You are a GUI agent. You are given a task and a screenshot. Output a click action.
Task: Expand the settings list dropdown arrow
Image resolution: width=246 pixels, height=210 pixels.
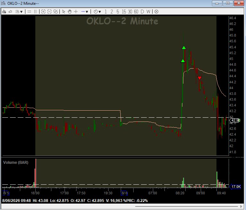[21, 12]
